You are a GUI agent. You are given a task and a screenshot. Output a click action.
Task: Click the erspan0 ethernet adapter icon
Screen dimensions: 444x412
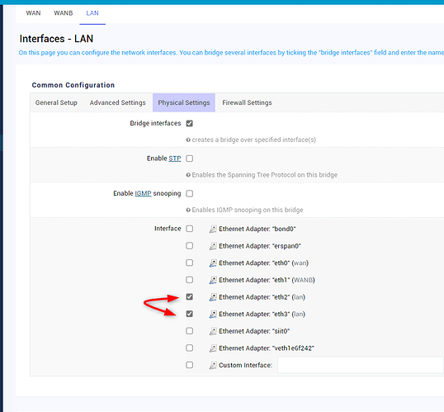[x=213, y=246]
